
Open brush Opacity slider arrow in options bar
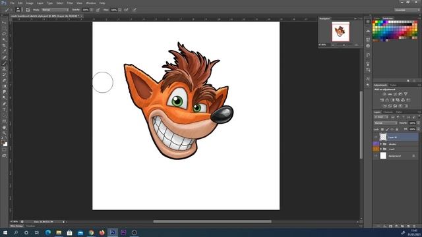[92, 10]
